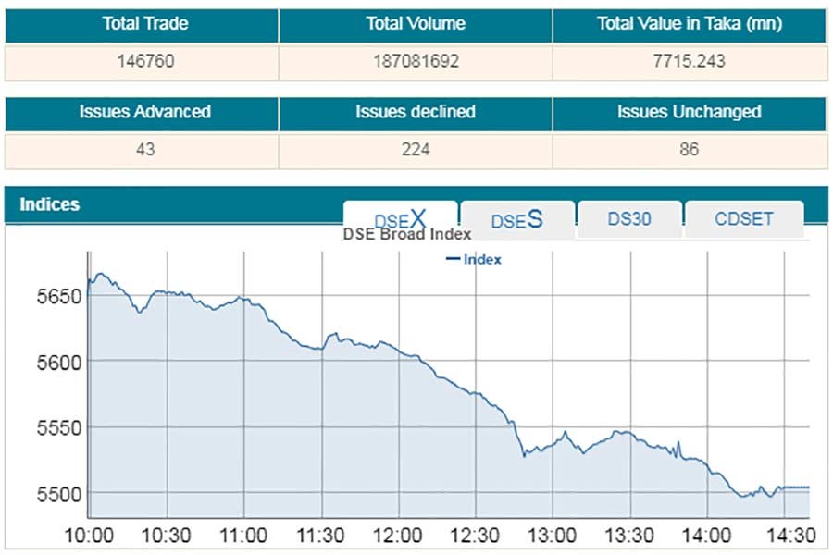Click the 7715.243 total value cell
This screenshot has width=833, height=555.
689,61
